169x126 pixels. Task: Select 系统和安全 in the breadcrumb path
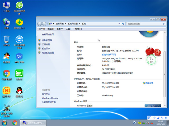73,24
